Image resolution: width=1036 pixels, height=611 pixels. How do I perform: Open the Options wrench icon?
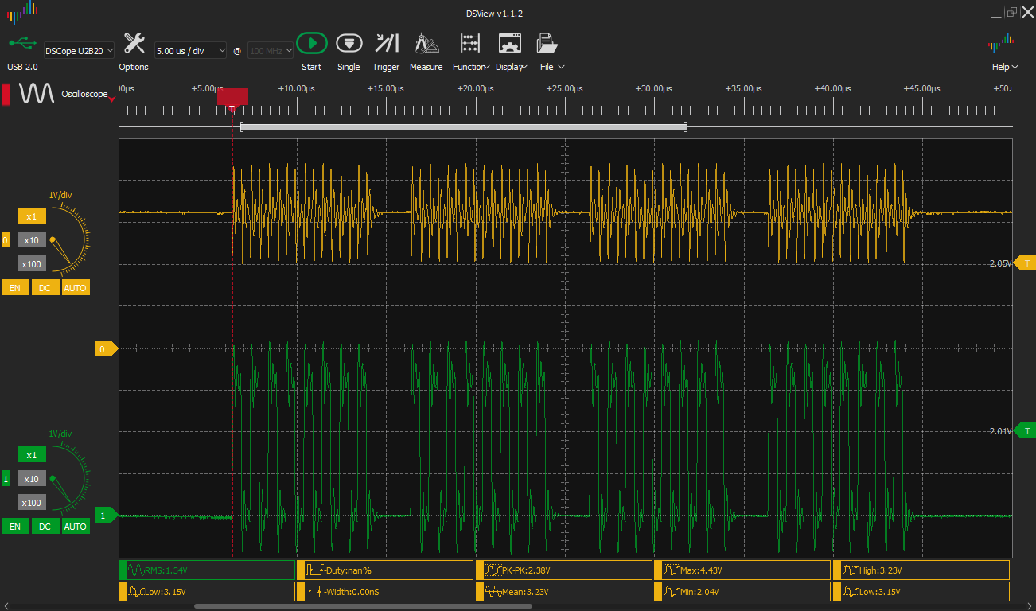(x=134, y=43)
